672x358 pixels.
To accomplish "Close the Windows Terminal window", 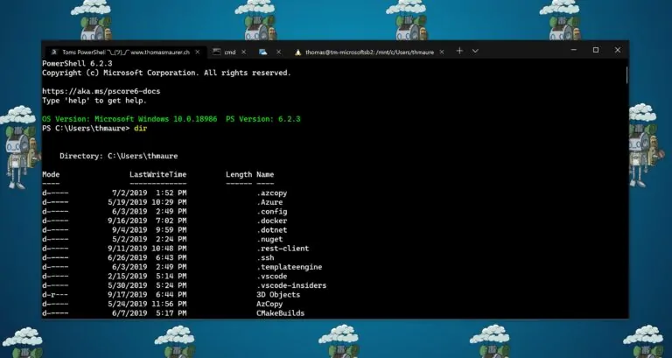I will [618, 50].
